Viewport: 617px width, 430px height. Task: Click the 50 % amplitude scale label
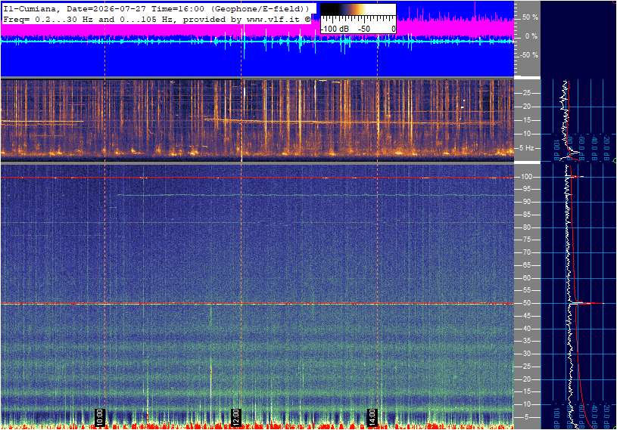pos(530,17)
